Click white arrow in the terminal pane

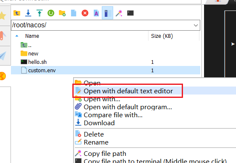tap(233, 44)
